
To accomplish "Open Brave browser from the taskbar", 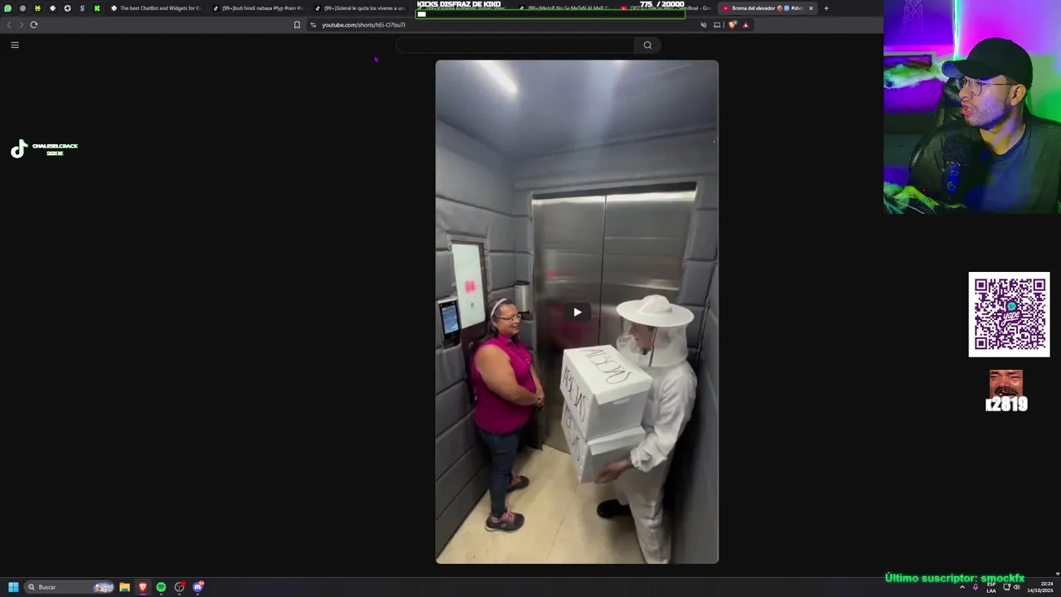I will [143, 587].
